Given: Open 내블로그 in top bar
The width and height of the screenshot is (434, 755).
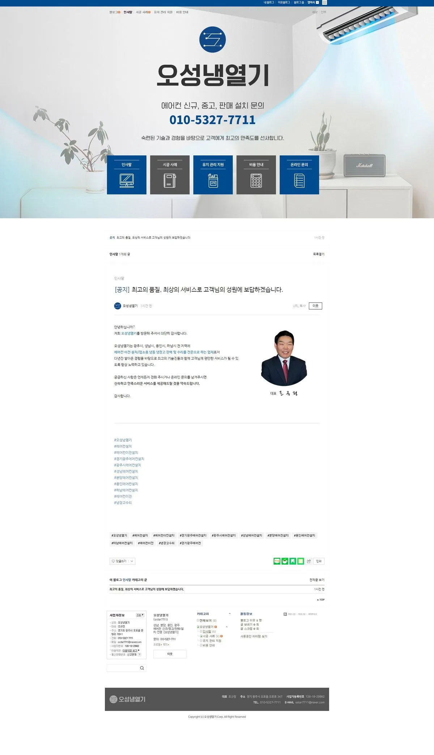Looking at the screenshot, I should (x=269, y=3).
